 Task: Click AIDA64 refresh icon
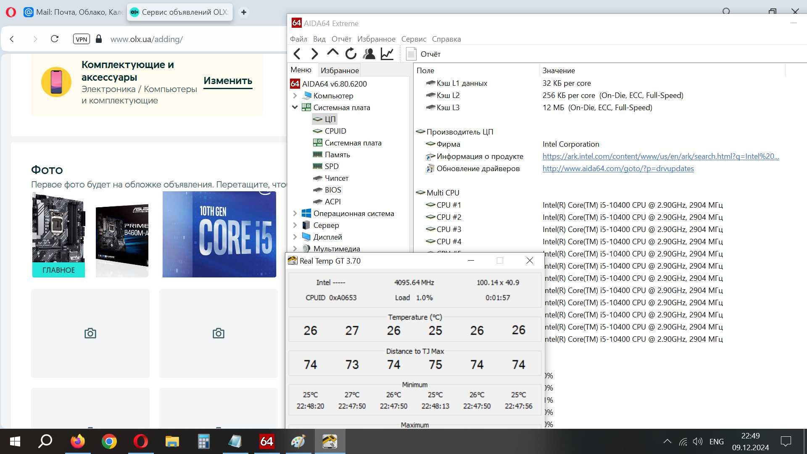tap(351, 54)
